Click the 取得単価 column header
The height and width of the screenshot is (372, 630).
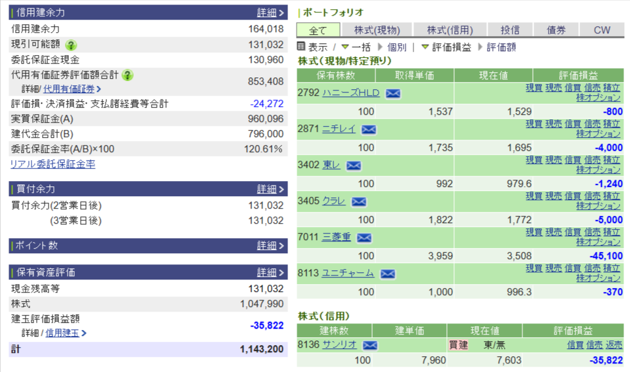415,75
